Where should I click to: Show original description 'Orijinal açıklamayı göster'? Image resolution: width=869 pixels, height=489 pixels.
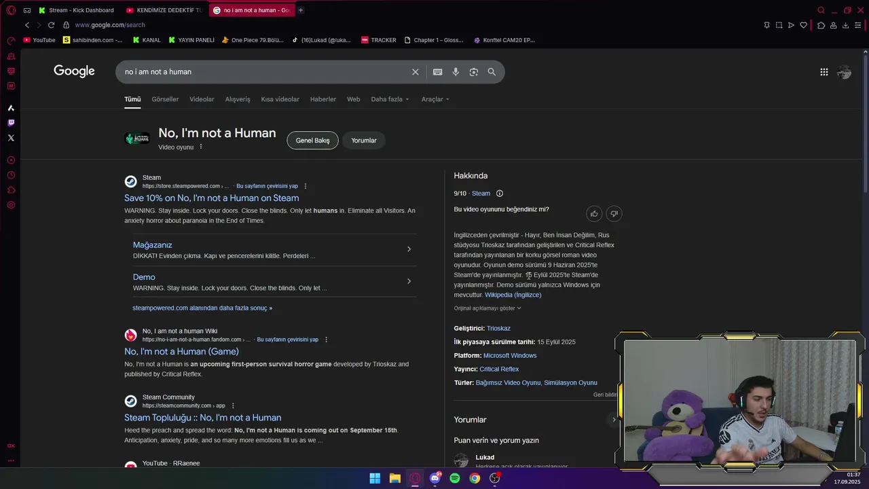coord(487,308)
